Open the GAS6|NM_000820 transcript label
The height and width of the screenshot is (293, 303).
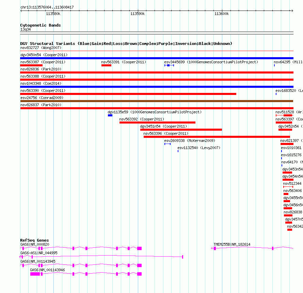tap(35, 245)
